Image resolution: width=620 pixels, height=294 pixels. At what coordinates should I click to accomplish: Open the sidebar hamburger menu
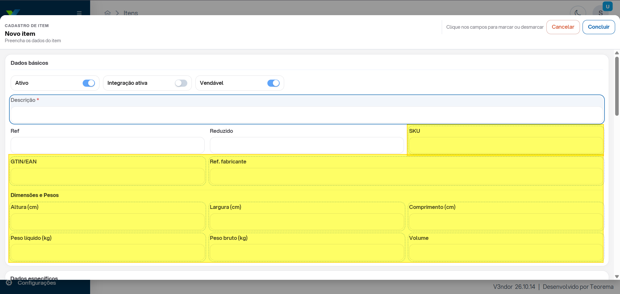pyautogui.click(x=79, y=13)
